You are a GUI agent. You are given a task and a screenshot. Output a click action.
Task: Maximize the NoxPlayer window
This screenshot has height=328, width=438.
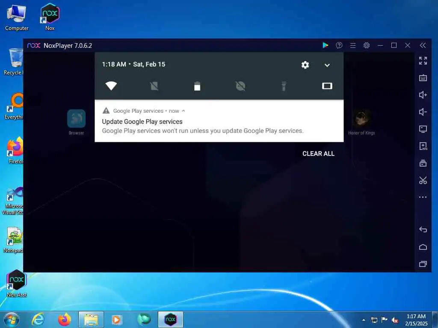click(394, 45)
